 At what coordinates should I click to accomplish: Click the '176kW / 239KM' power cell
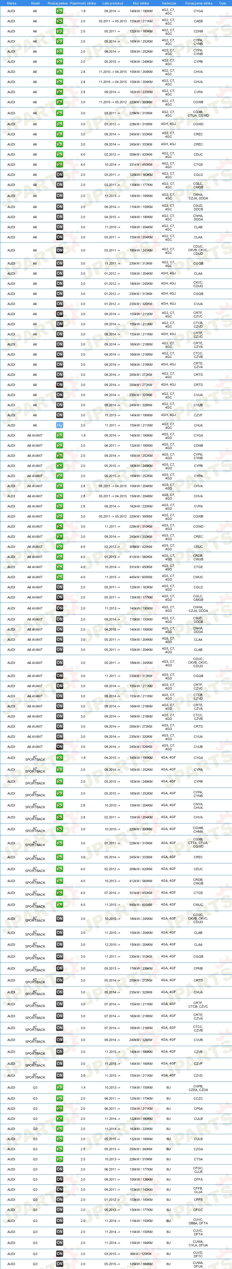pyautogui.click(x=141, y=968)
